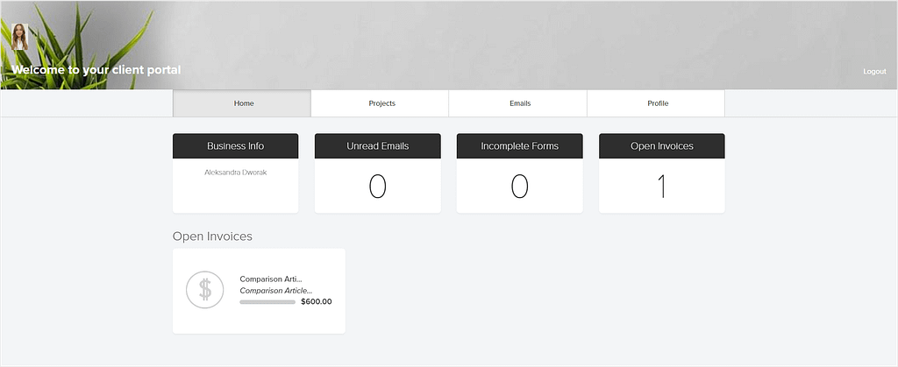Click the Incomplete Forms card header
Viewport: 898px width, 367px height.
click(519, 145)
